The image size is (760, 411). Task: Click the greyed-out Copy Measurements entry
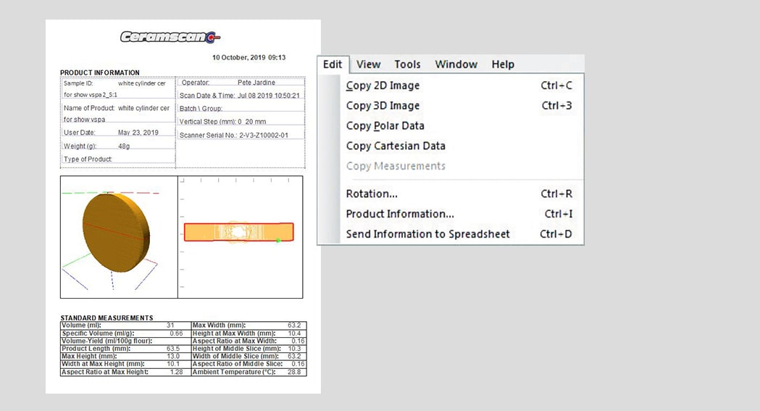(396, 167)
